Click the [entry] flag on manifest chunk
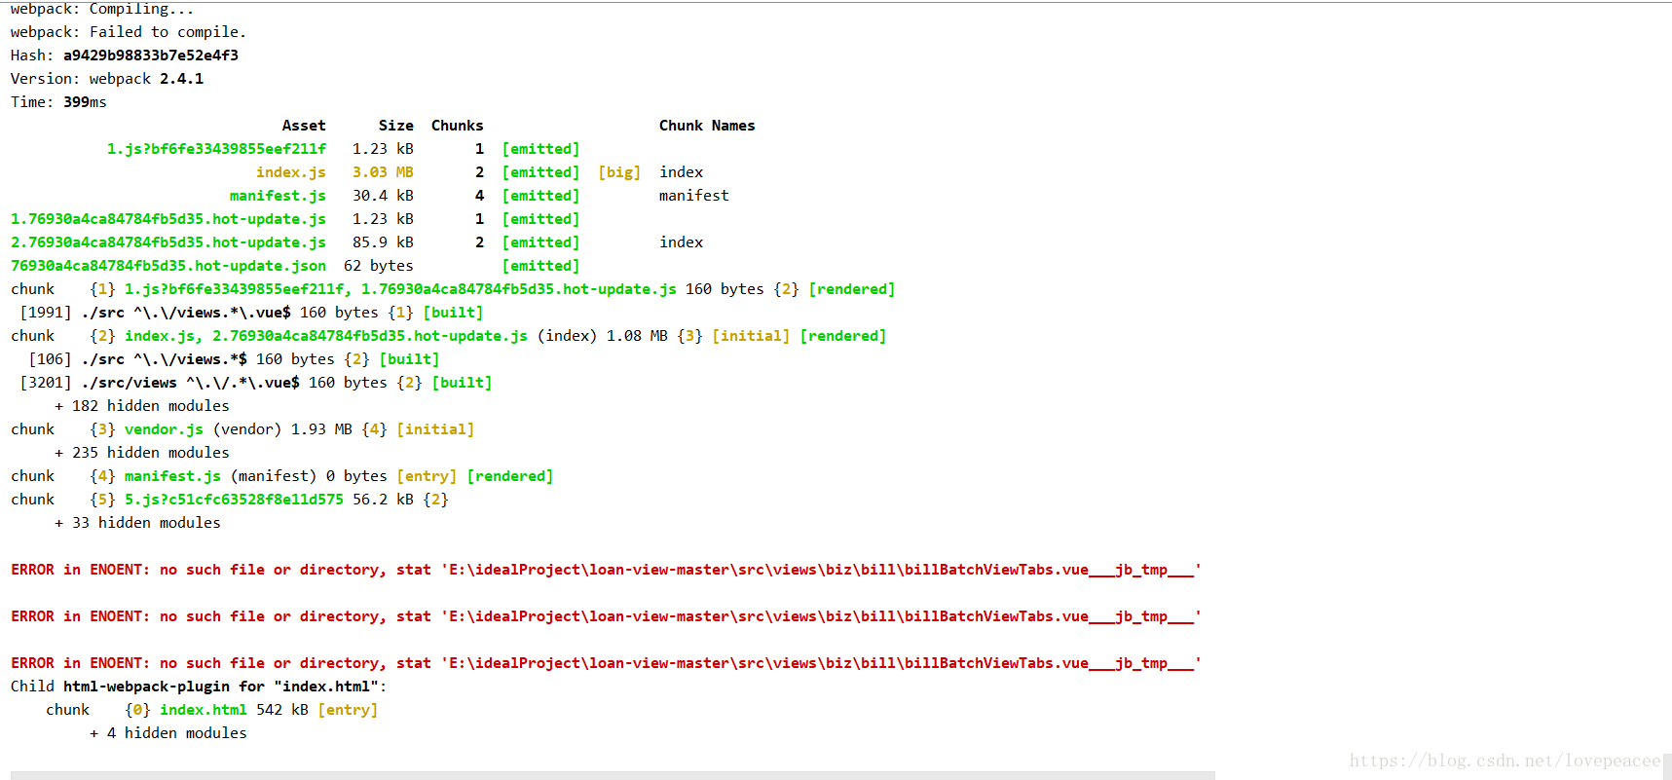 pyautogui.click(x=427, y=476)
